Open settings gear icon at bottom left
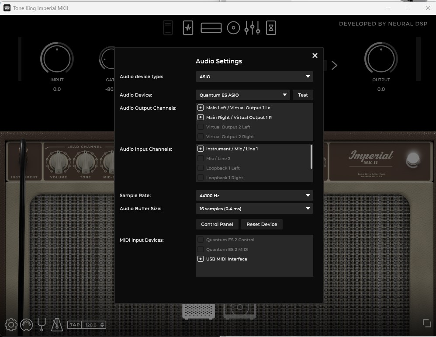This screenshot has width=436, height=337. pyautogui.click(x=11, y=325)
